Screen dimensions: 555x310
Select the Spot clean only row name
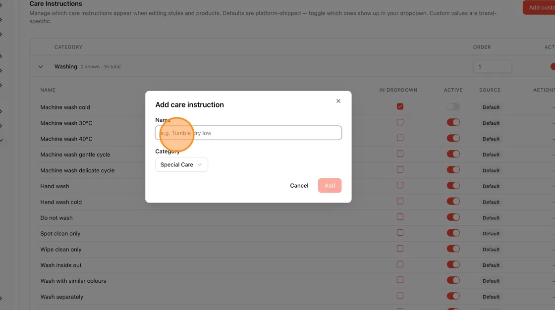[x=60, y=234]
